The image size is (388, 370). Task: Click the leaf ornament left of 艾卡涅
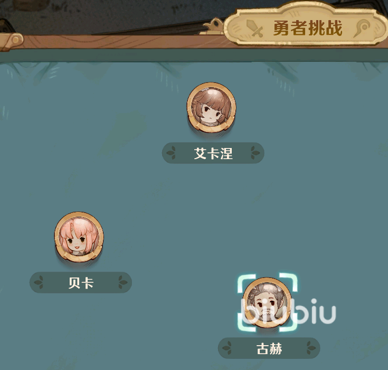(x=172, y=153)
